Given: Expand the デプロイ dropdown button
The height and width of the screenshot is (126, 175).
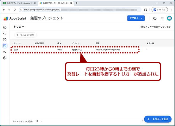Looking at the screenshot, I should [136, 18].
